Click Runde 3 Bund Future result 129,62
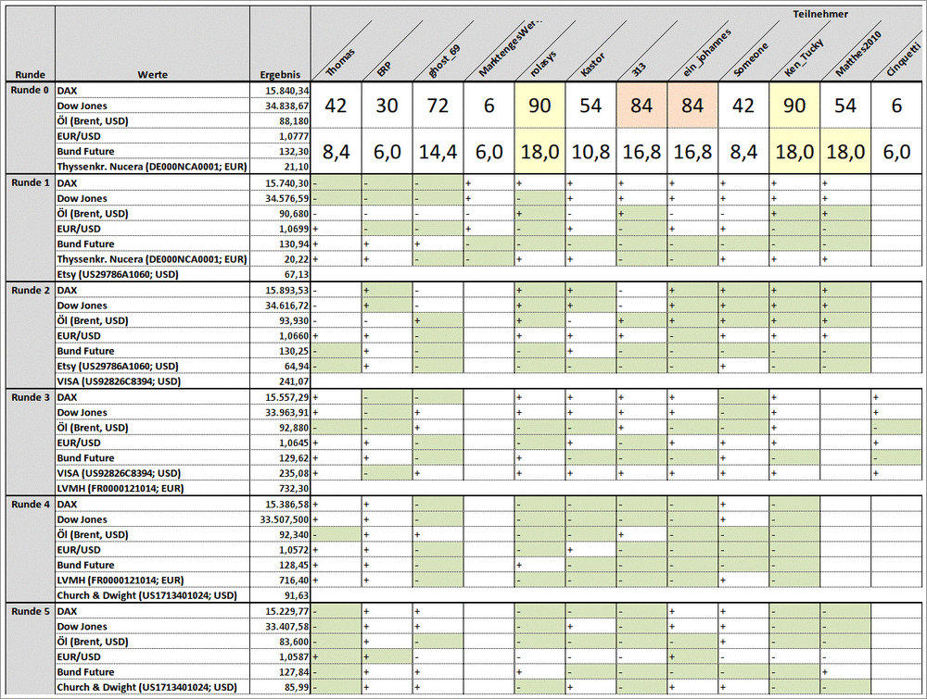This screenshot has height=699, width=927. click(x=280, y=458)
